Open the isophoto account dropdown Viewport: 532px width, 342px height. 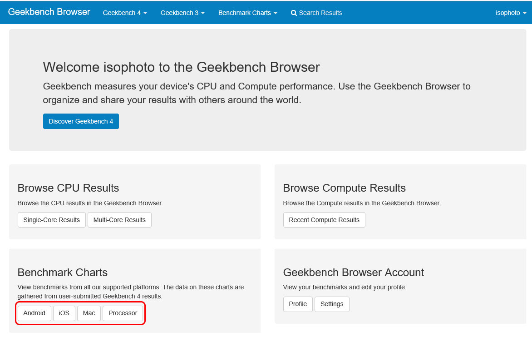tap(511, 13)
